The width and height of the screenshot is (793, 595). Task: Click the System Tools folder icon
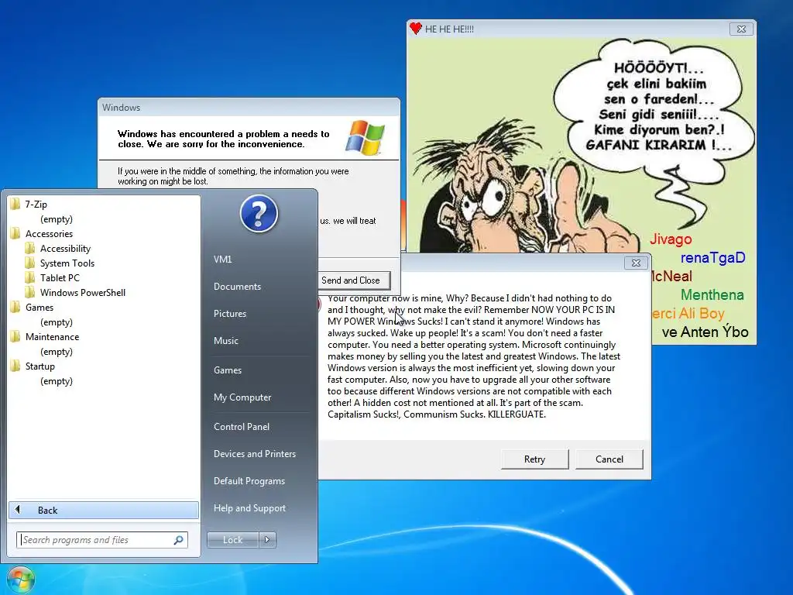(x=30, y=263)
